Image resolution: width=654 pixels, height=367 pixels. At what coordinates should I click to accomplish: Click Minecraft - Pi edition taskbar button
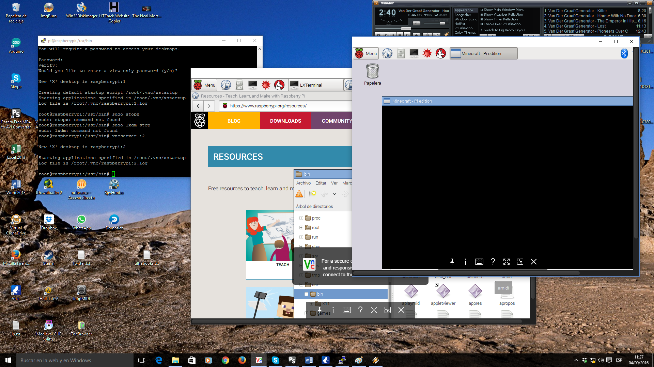484,53
